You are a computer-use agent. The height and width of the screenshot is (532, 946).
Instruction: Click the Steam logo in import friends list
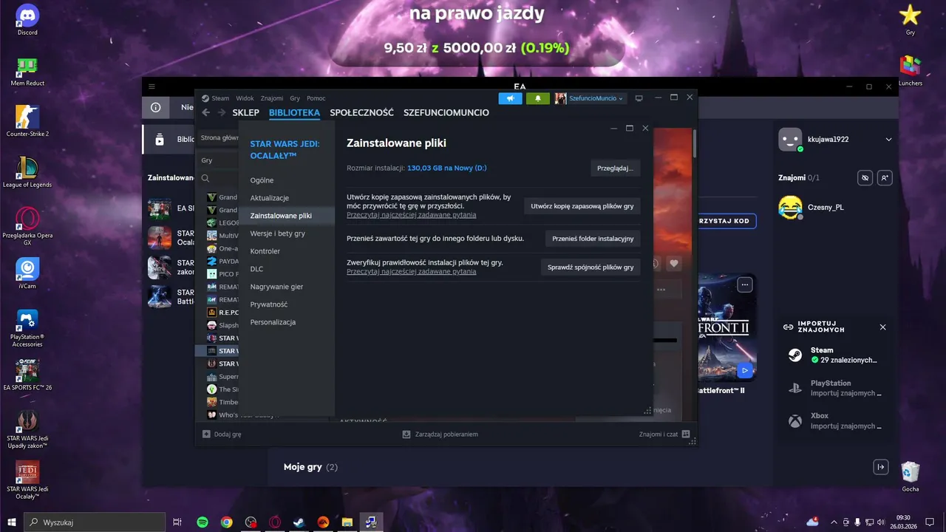pos(794,355)
